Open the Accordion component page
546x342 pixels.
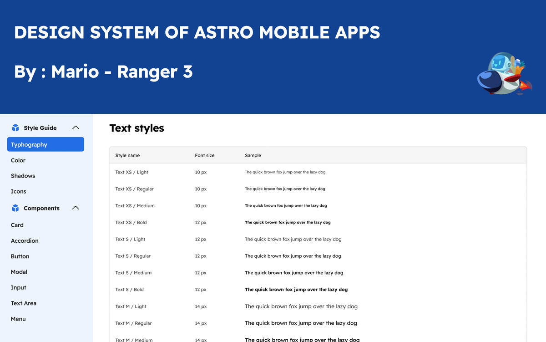(x=25, y=241)
